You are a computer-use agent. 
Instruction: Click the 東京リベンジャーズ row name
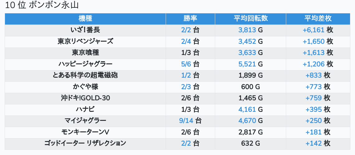[x=85, y=41]
